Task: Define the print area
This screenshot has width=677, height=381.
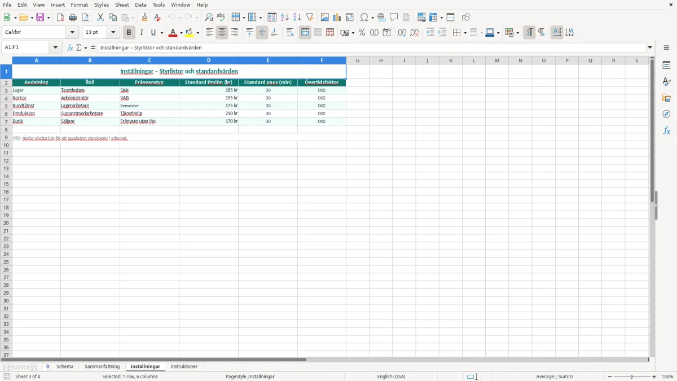Action: tap(421, 17)
